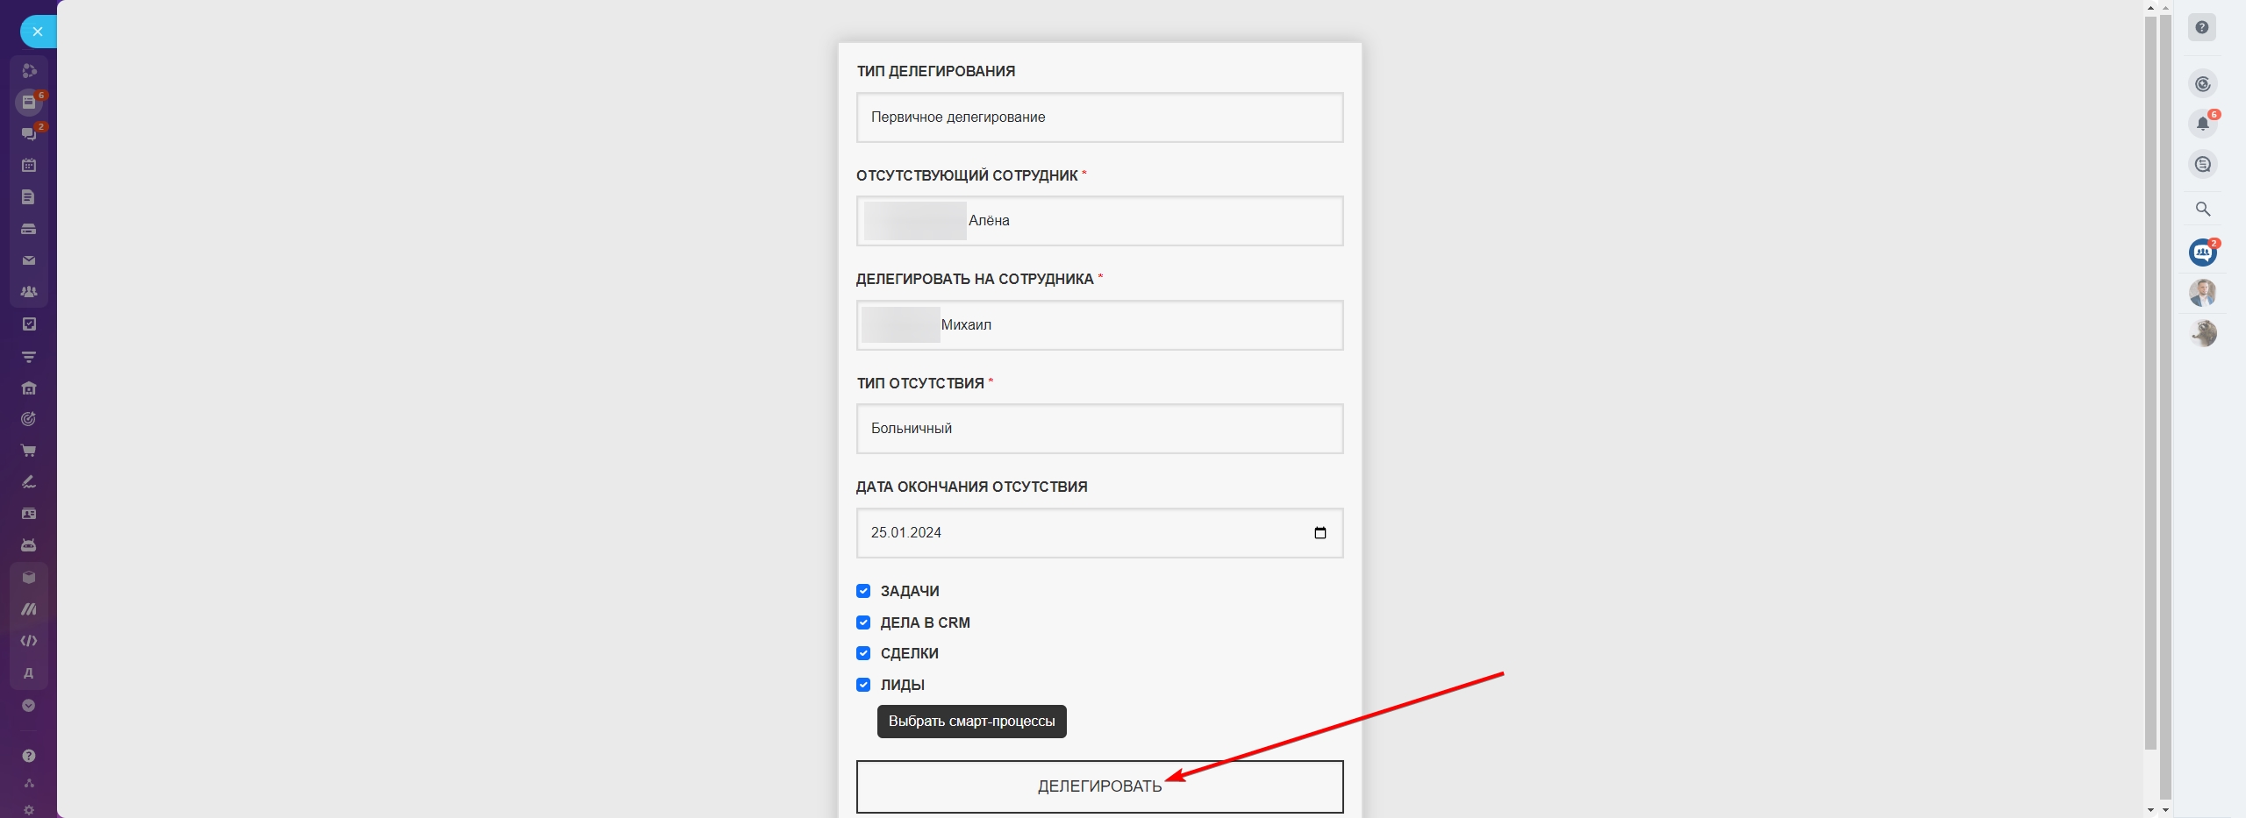Open the calendar icon in left sidebar
Image resolution: width=2246 pixels, height=818 pixels.
click(29, 165)
